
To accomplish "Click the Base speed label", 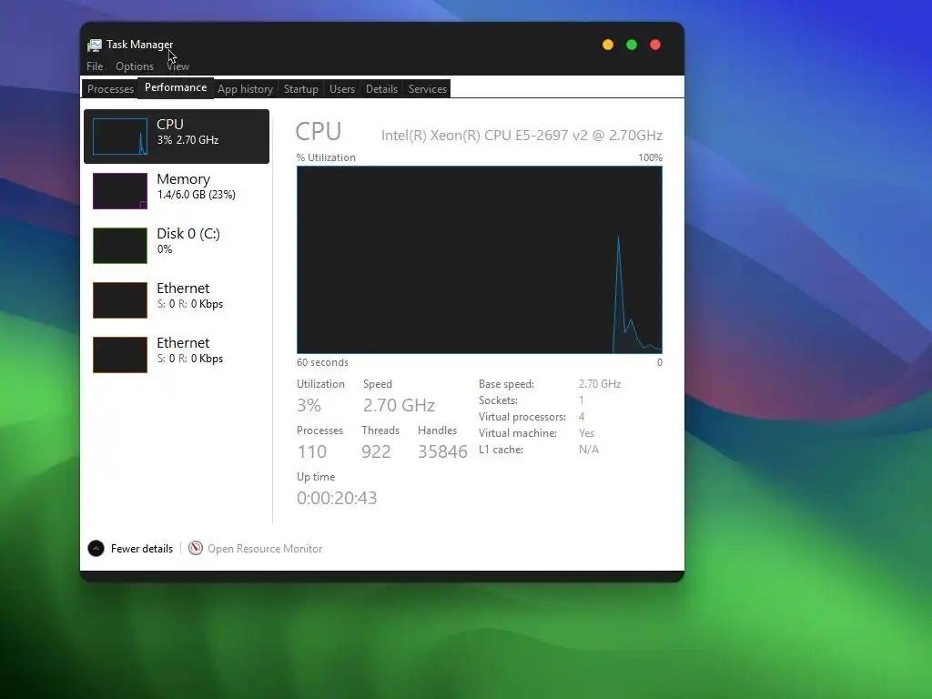I will pyautogui.click(x=506, y=384).
